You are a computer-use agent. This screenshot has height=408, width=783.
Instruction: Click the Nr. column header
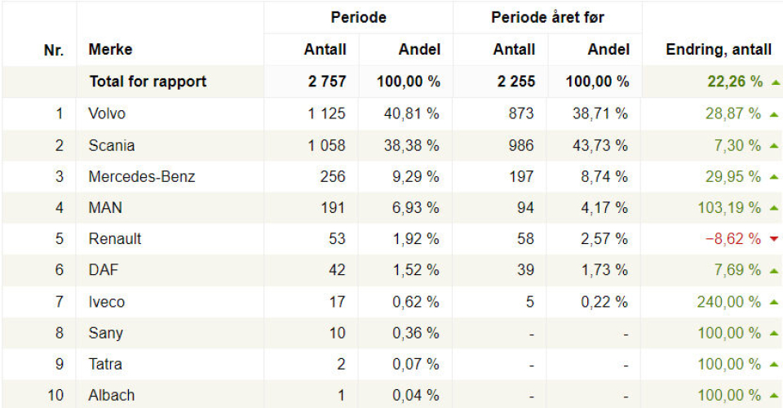[54, 50]
